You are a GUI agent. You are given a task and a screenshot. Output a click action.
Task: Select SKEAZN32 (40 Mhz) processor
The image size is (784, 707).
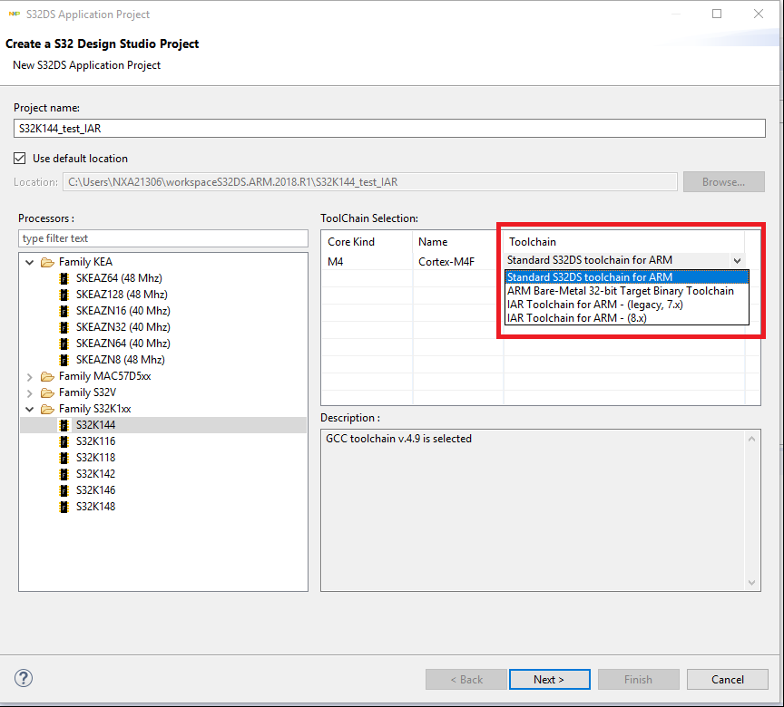point(123,327)
